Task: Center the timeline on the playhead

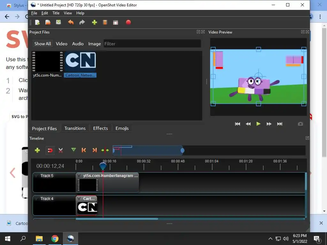Action: click(x=105, y=150)
